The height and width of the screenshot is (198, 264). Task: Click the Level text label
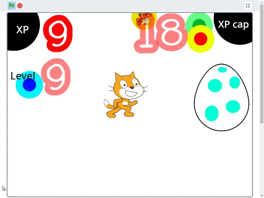(23, 76)
